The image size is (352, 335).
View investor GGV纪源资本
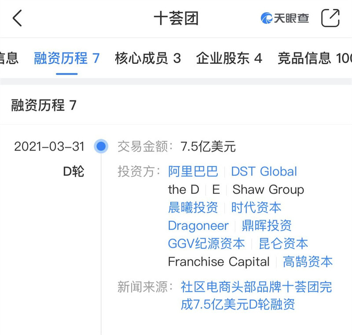pyautogui.click(x=206, y=243)
